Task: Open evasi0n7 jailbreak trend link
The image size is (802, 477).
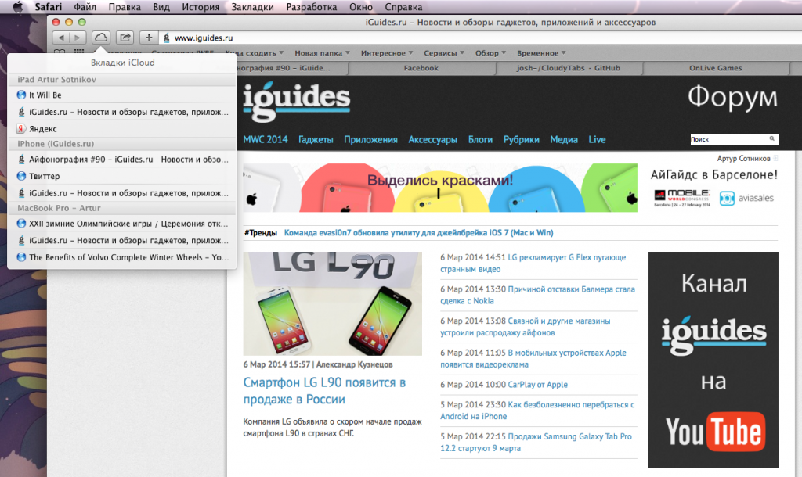Action: [418, 232]
